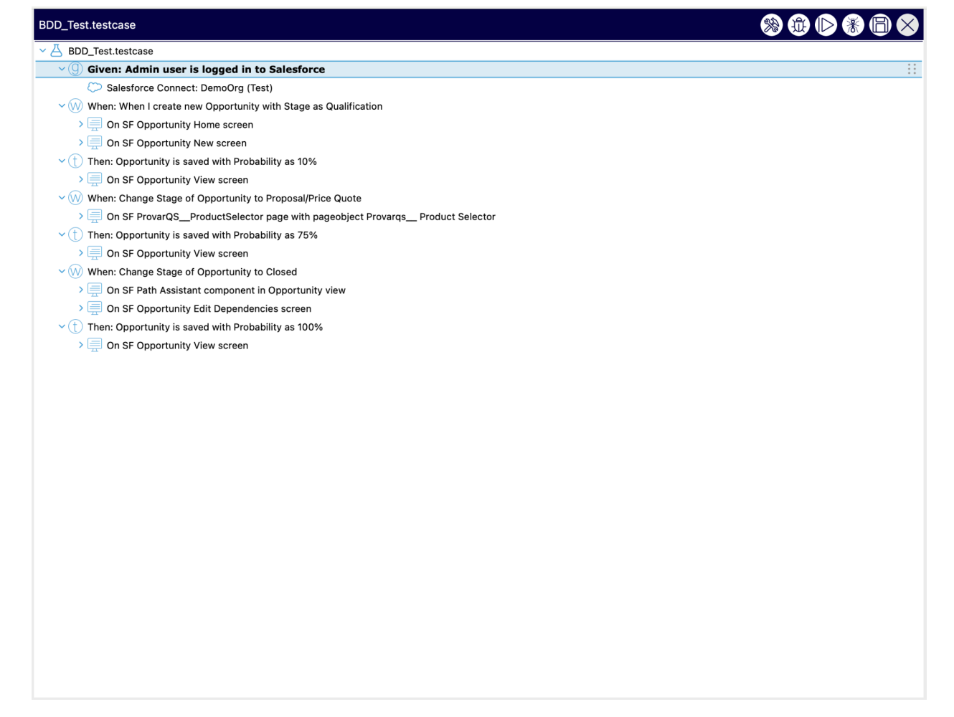Select Salesforce Connect: DemoOrg (Test) text

point(189,88)
